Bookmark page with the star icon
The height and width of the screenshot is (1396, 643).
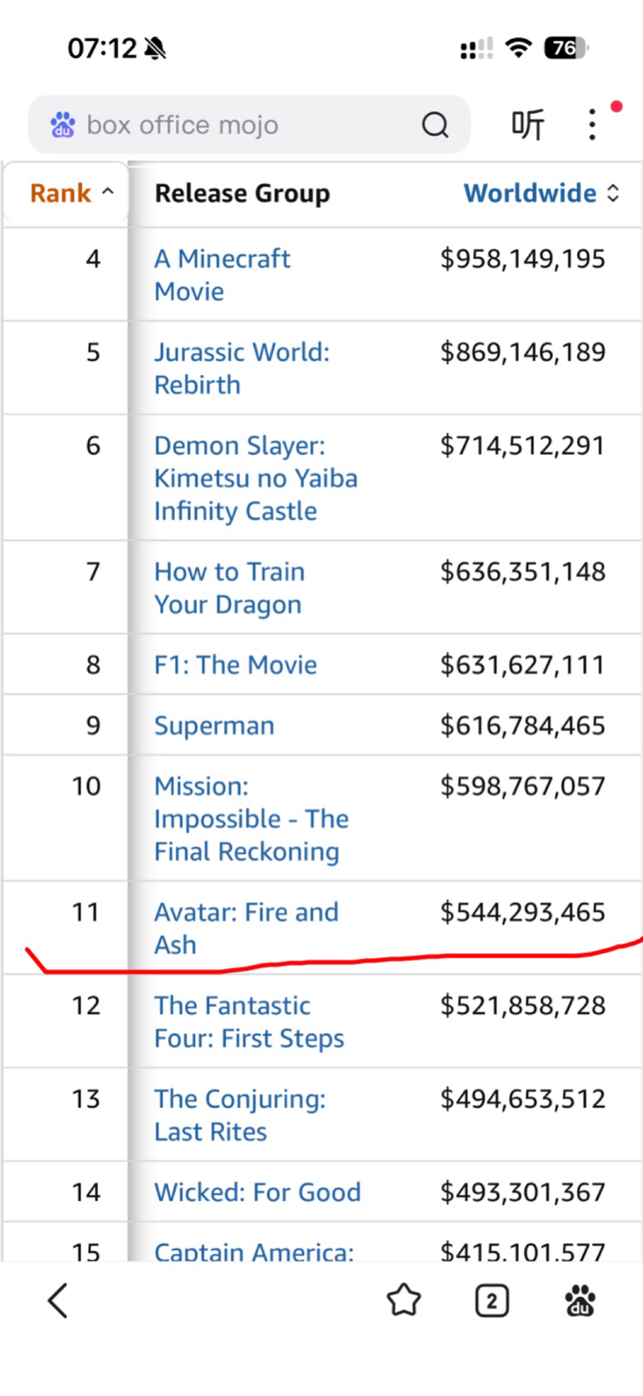pyautogui.click(x=404, y=1301)
